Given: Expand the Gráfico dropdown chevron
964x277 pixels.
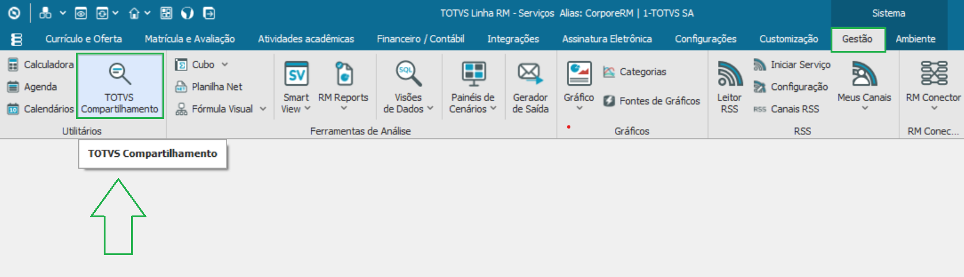Looking at the screenshot, I should (579, 108).
